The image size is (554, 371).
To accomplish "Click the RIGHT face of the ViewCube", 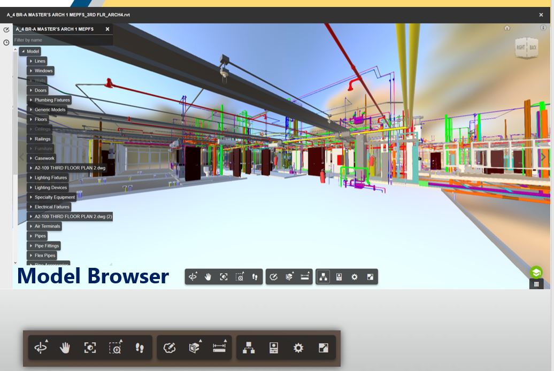I will [521, 48].
